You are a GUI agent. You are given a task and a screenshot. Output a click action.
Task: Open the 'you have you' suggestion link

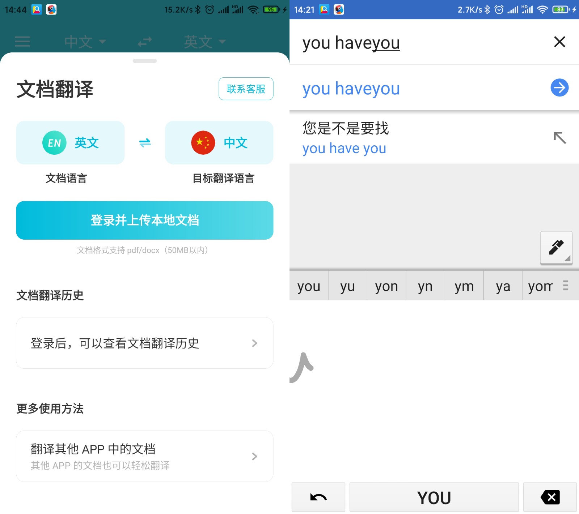[x=344, y=148]
